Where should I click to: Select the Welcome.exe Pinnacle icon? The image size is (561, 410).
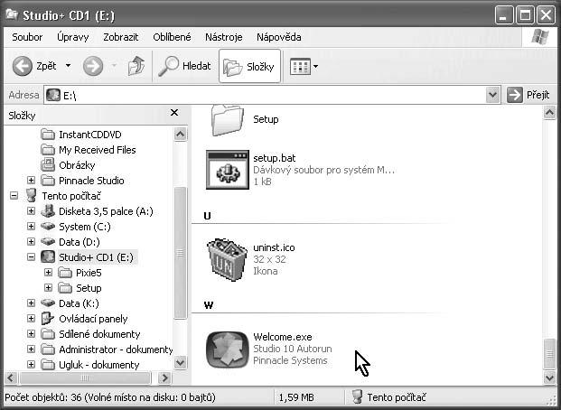tap(227, 349)
